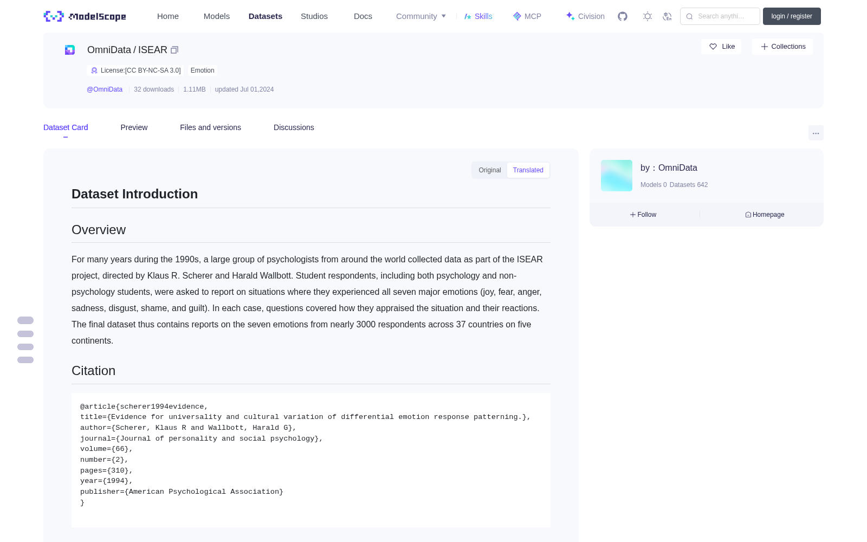Viewport: 867px width, 542px height.
Task: Open the @OmniData owner link
Action: pyautogui.click(x=105, y=89)
